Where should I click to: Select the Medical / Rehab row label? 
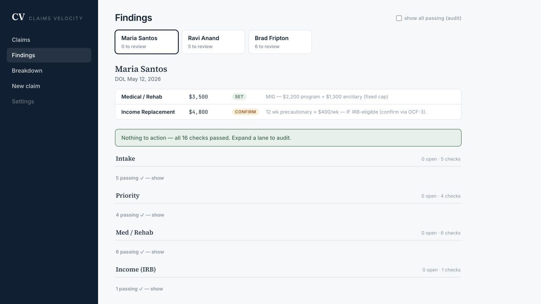142,97
